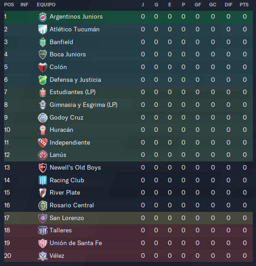Open the Gimnasia y Esgrima (LP) link
The image size is (256, 266).
[x=84, y=105]
